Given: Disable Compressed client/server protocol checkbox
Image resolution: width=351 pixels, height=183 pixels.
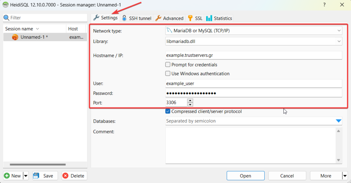Looking at the screenshot, I should [168, 111].
